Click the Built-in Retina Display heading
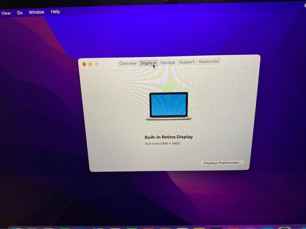The image size is (306, 229). (169, 137)
